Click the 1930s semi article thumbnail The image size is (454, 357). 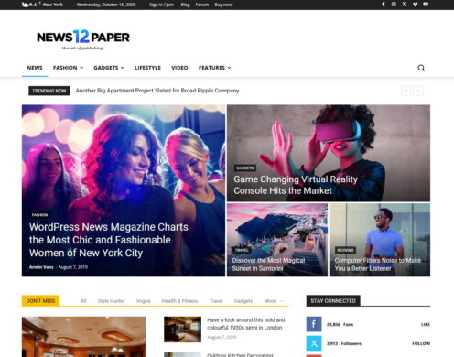(182, 330)
